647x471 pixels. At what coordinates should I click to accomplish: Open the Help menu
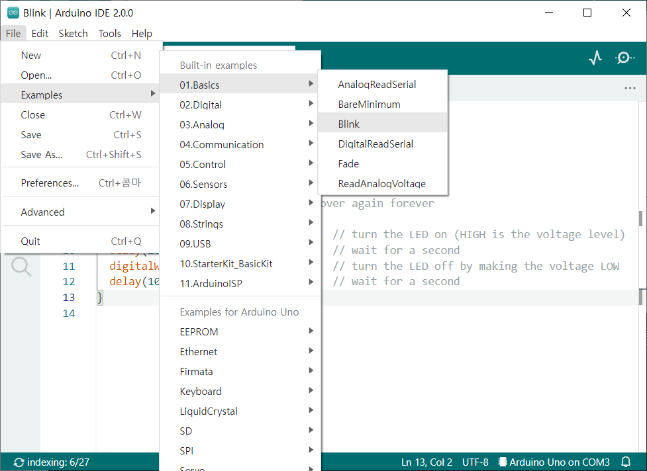pos(142,33)
